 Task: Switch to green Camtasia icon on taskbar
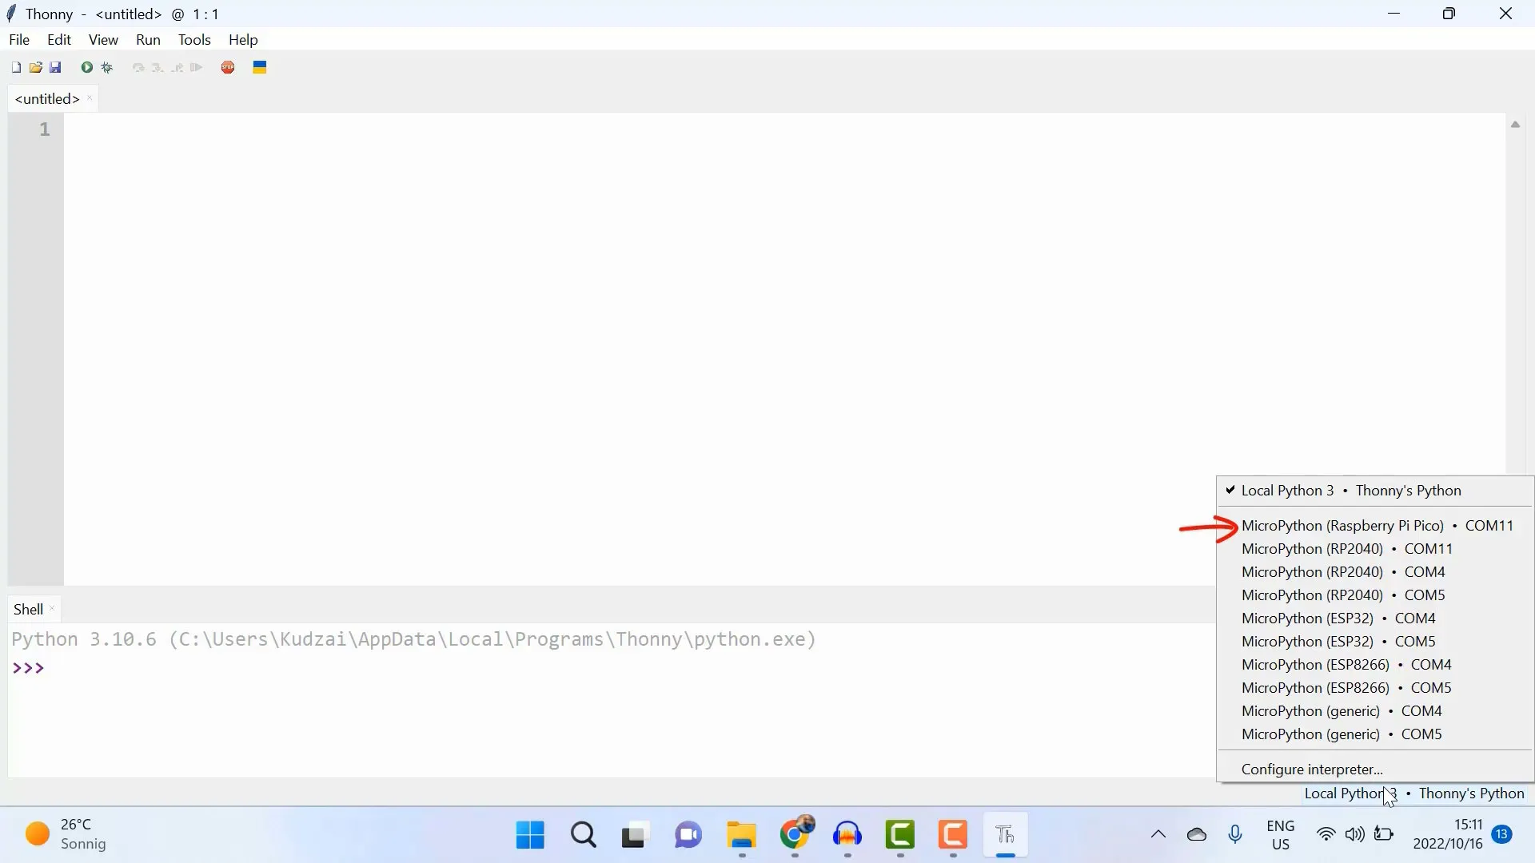pos(900,835)
